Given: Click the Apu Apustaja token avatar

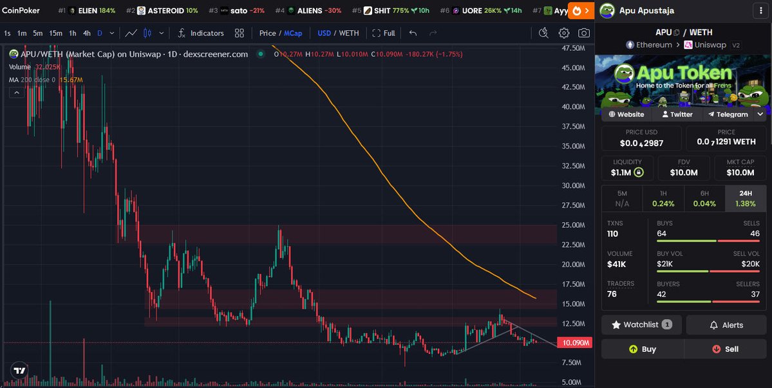Looking at the screenshot, I should click(x=607, y=10).
